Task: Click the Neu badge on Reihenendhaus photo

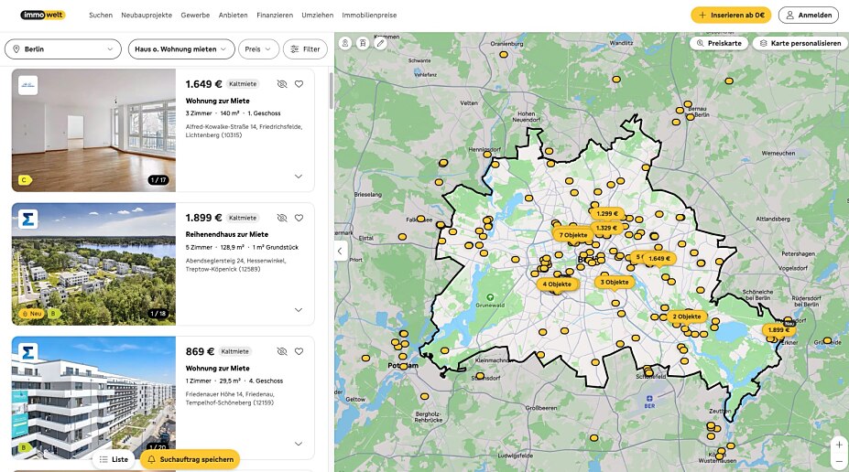Action: (x=31, y=314)
